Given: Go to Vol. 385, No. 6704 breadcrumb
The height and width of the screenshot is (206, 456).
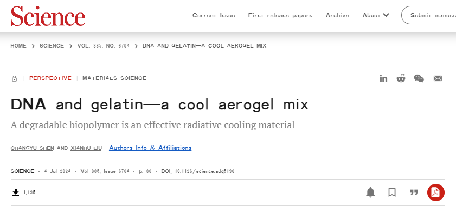Looking at the screenshot, I should pos(103,46).
